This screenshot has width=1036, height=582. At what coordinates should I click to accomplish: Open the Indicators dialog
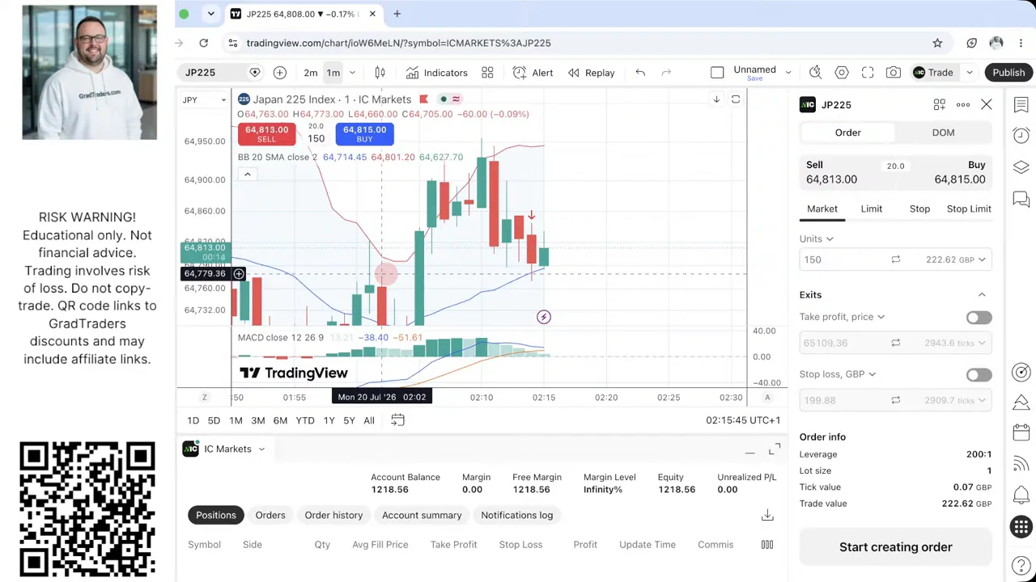tap(436, 73)
